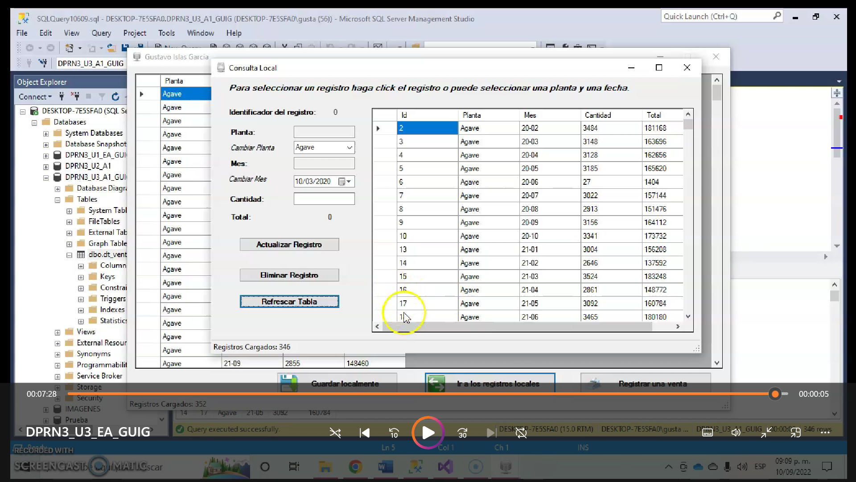The image size is (856, 482).
Task: Collapse the Databases tree node
Action: pyautogui.click(x=34, y=122)
